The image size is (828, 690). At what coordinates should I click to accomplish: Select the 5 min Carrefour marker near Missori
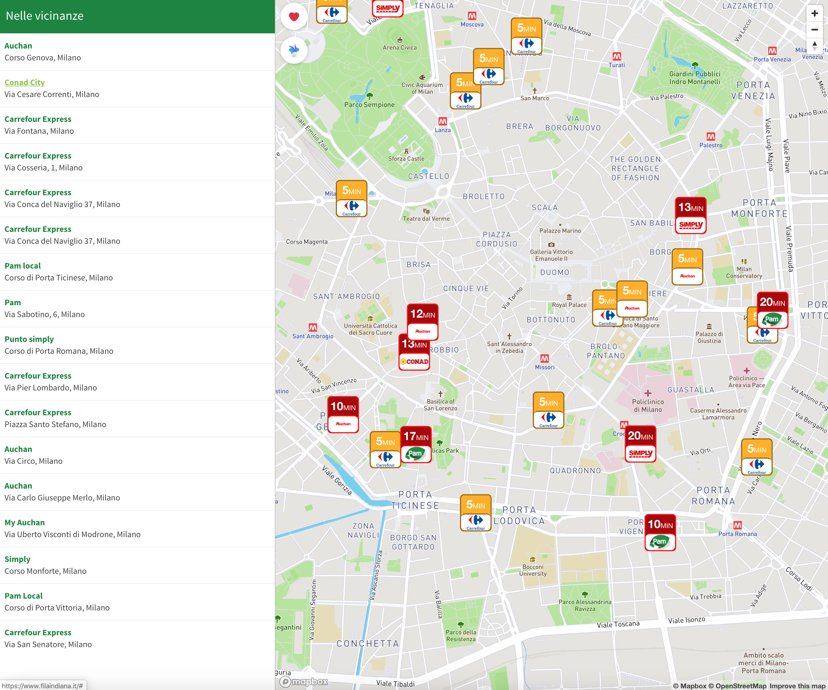tap(548, 410)
